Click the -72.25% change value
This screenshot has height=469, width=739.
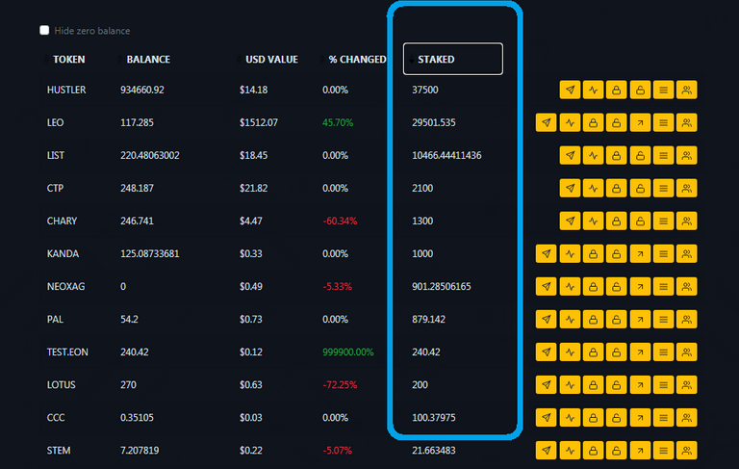tap(340, 385)
